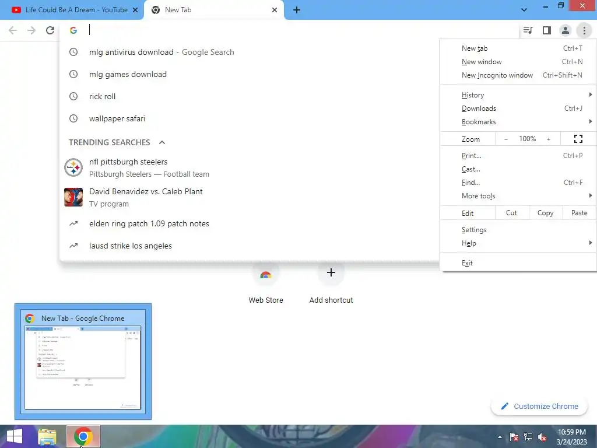Choose New window in the Chrome menu
Viewport: 597px width, 448px height.
tap(518, 62)
